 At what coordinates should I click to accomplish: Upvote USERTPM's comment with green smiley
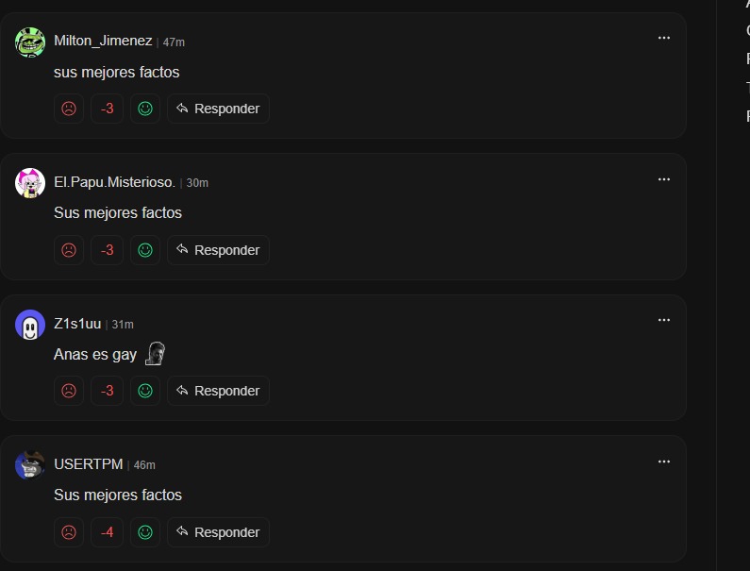[145, 532]
